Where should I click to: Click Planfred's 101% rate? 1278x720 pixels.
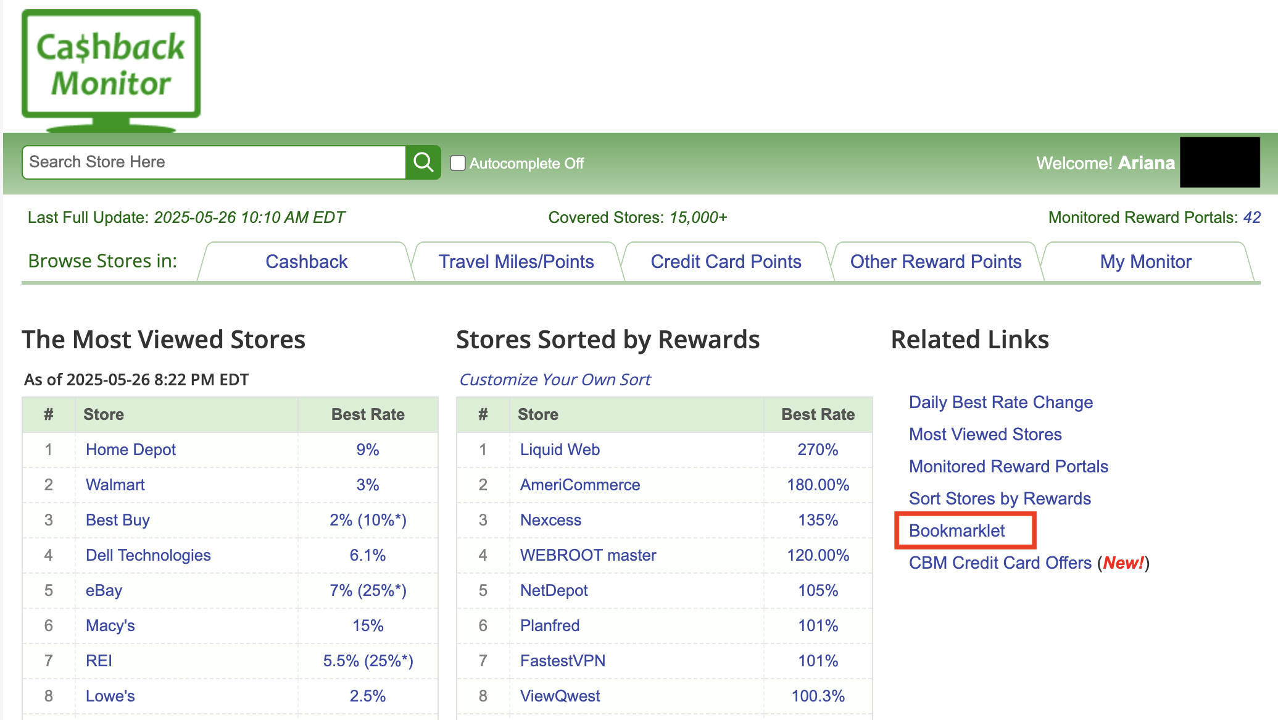point(818,626)
